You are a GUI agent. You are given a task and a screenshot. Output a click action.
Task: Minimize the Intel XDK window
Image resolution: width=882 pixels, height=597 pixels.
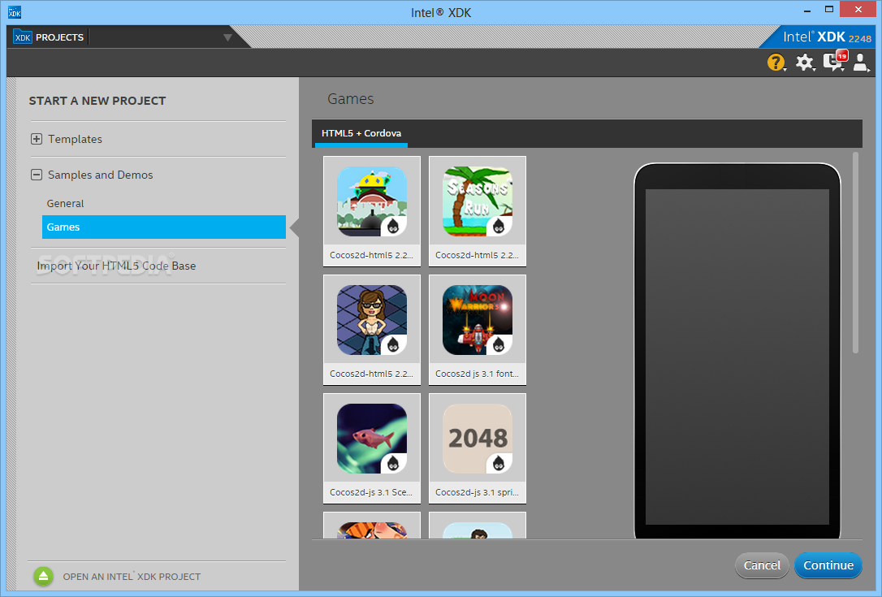click(x=808, y=10)
